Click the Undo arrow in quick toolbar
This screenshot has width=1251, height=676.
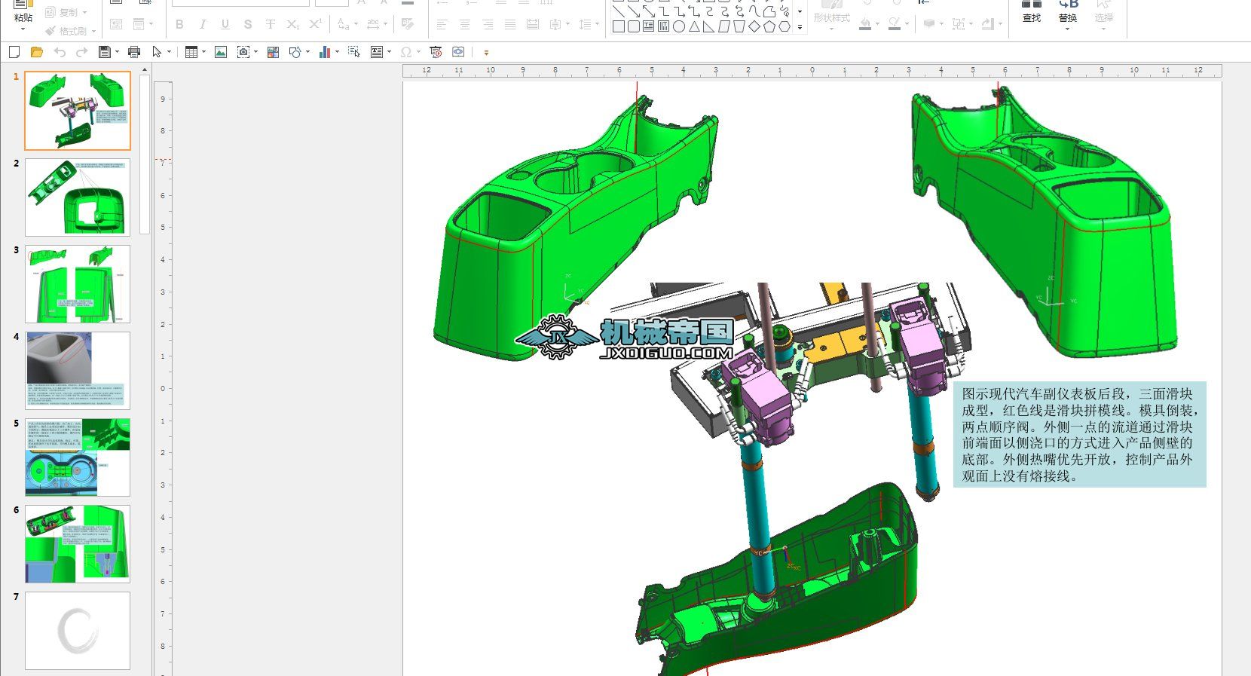(x=60, y=52)
